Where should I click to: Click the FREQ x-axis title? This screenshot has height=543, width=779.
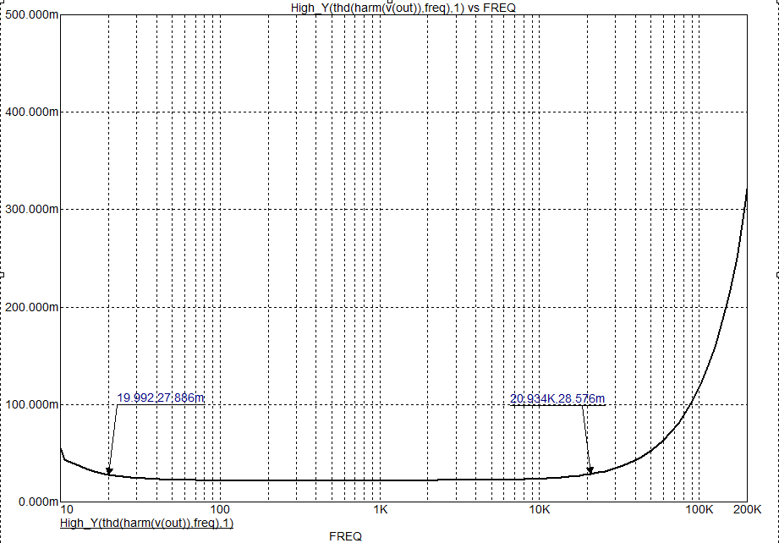345,536
